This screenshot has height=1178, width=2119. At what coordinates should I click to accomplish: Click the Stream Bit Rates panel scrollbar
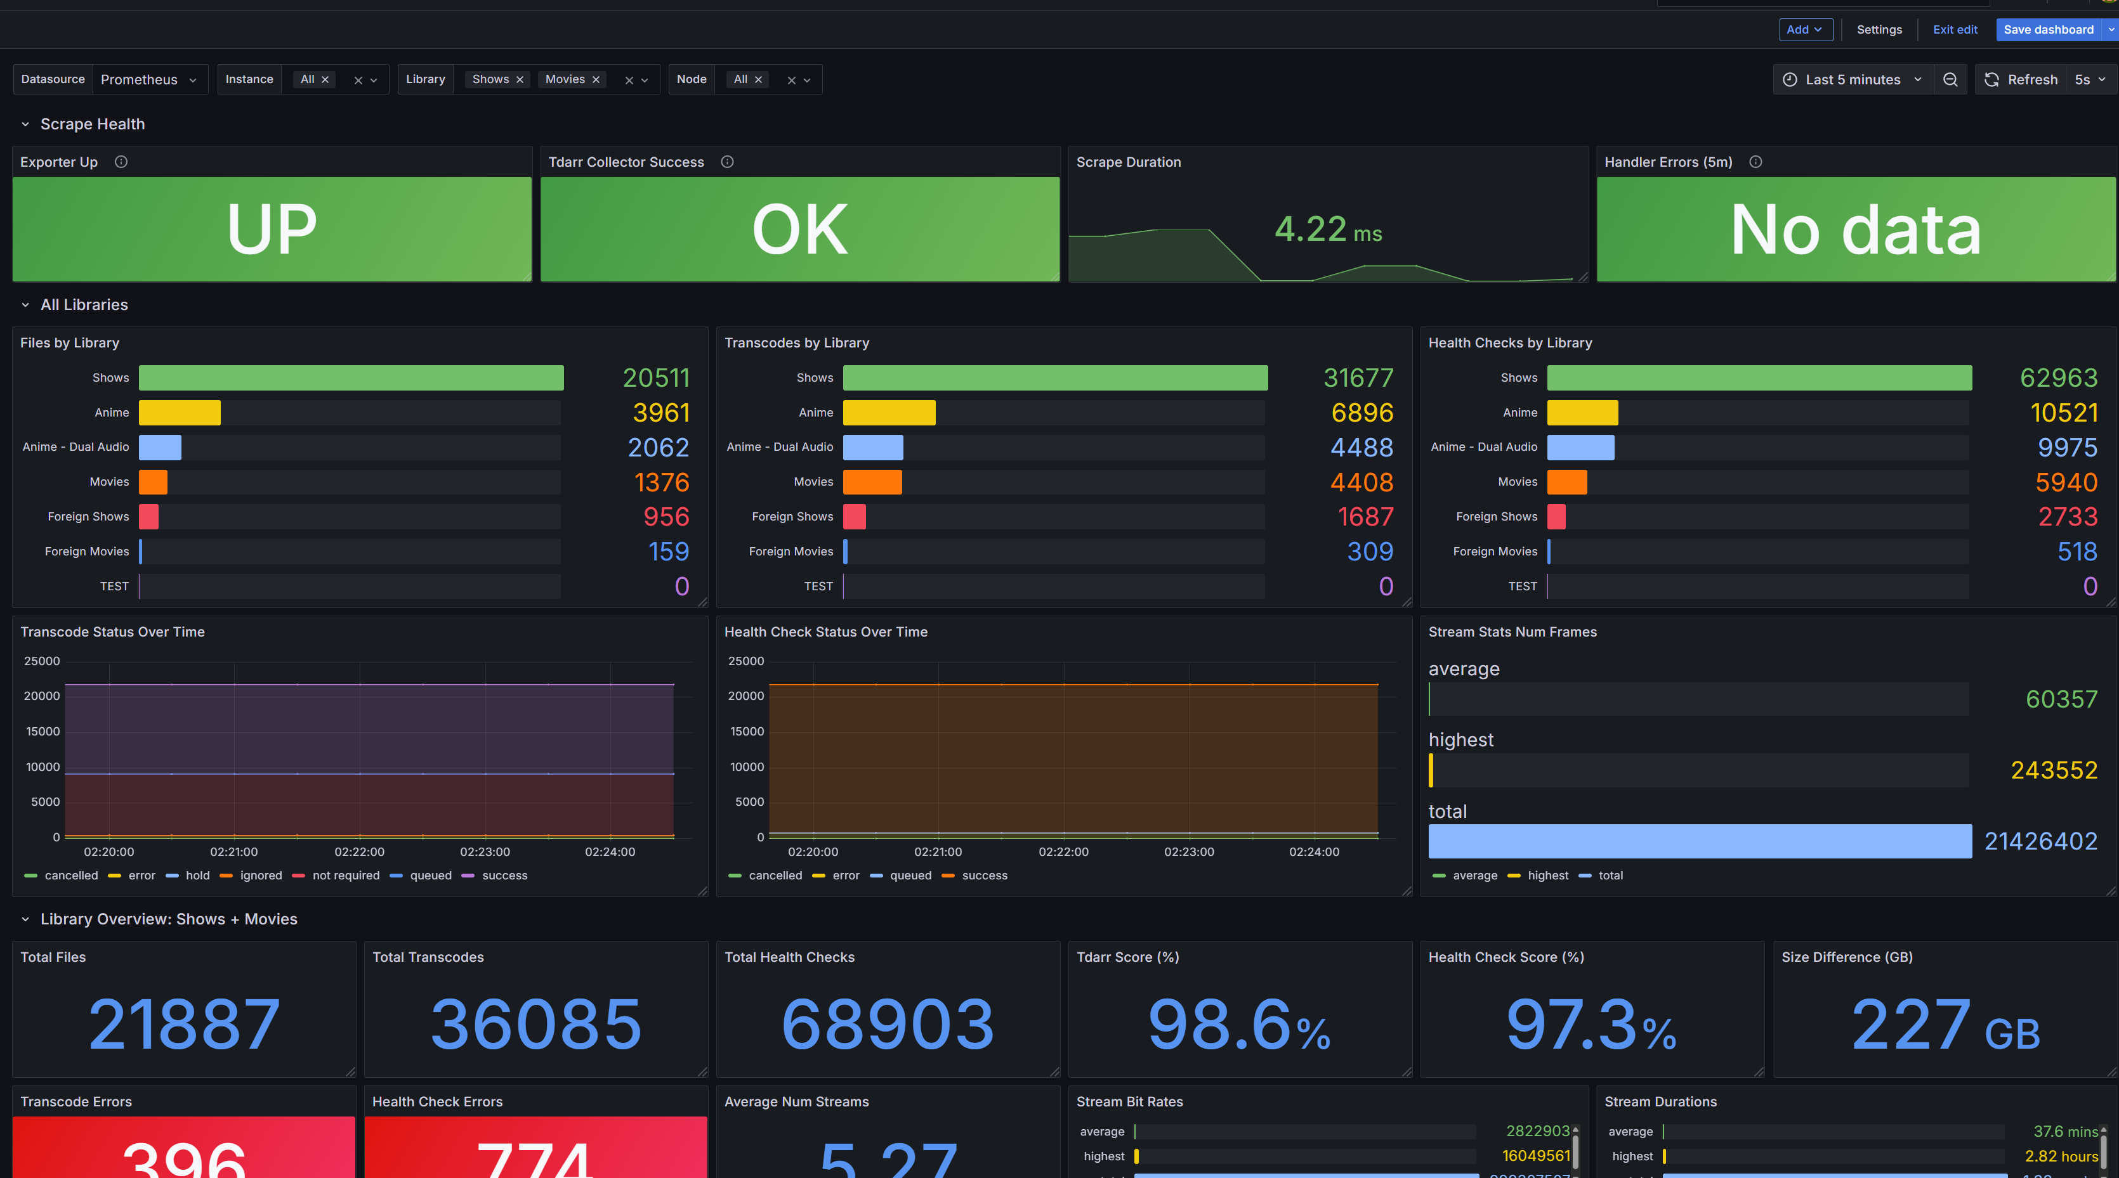click(x=1575, y=1151)
